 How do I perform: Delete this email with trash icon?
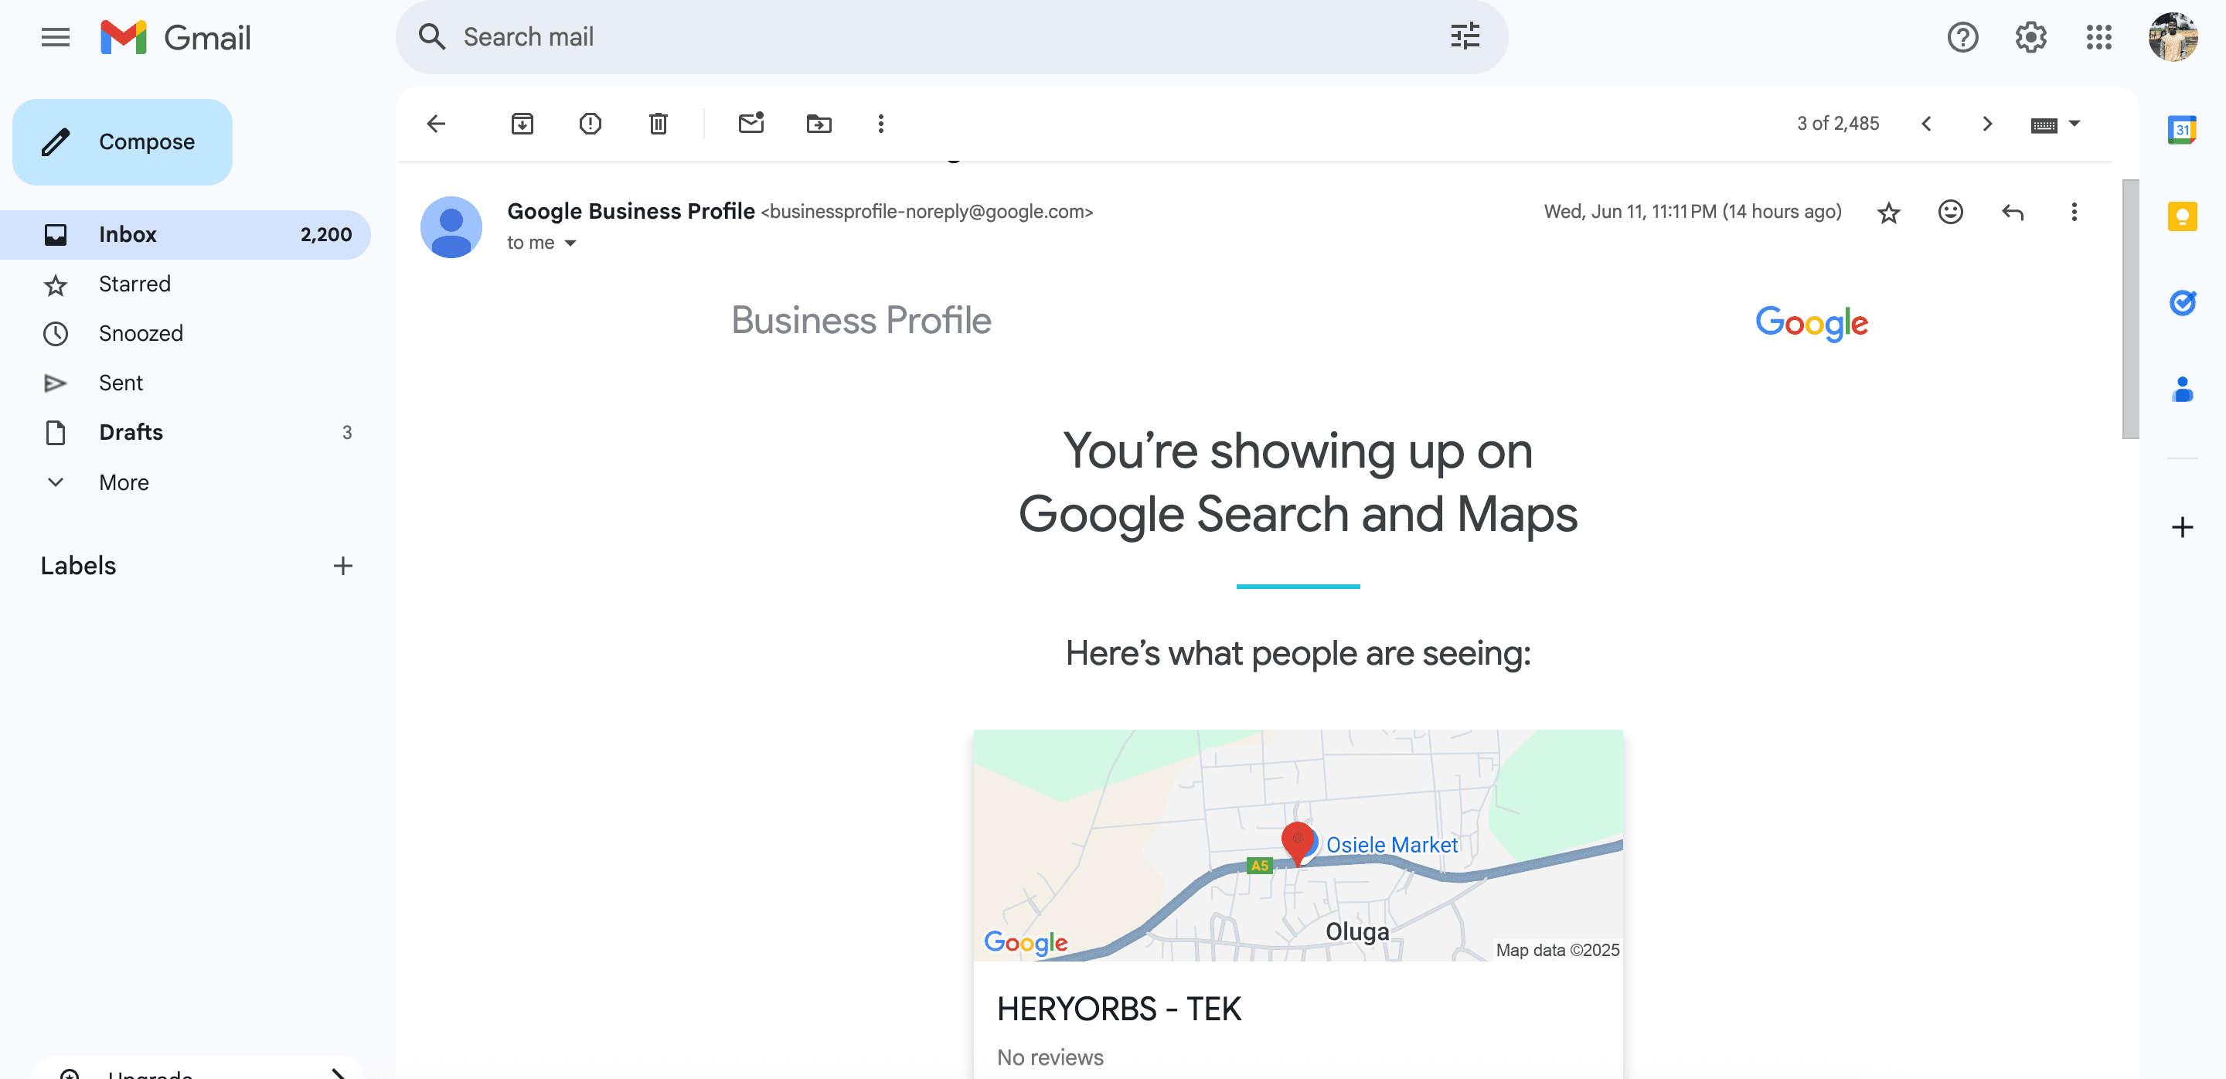pyautogui.click(x=659, y=124)
